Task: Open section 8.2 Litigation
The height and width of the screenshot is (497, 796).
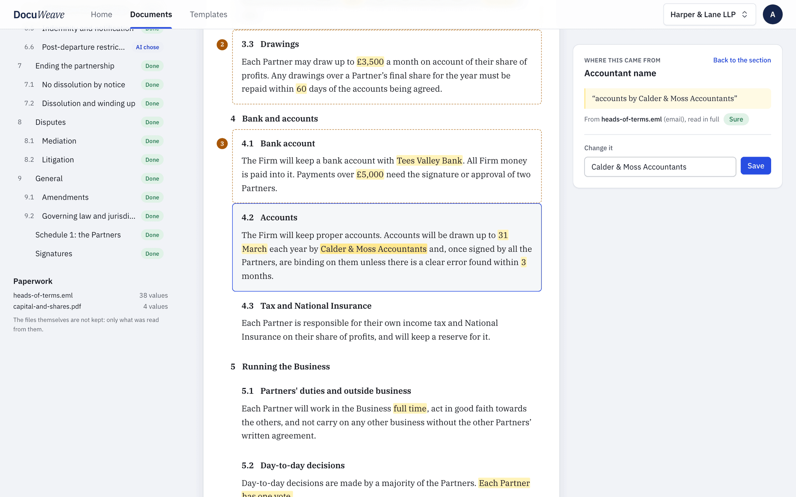Action: click(90, 160)
